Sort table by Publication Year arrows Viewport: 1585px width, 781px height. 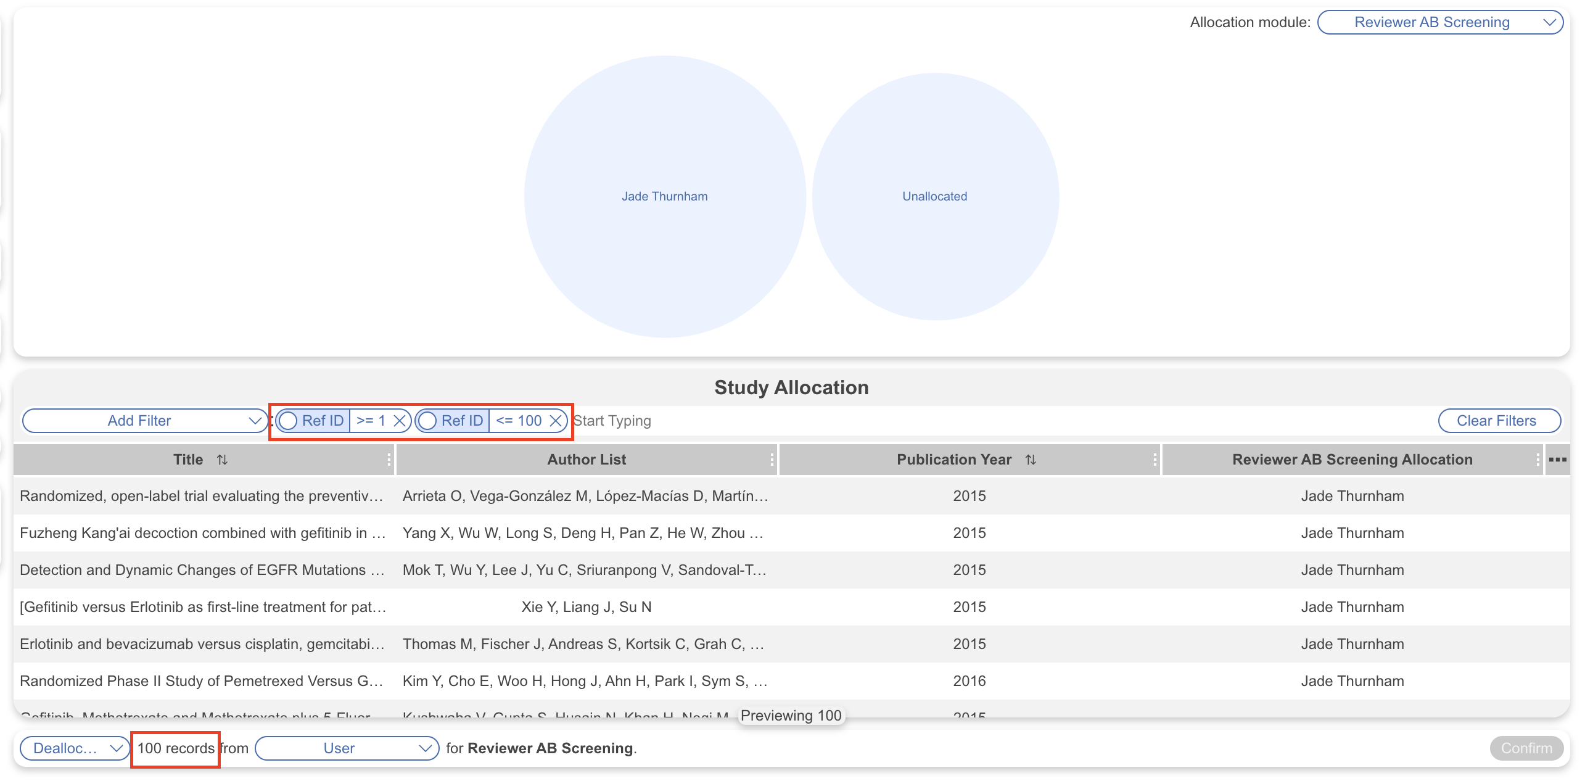(x=1030, y=460)
